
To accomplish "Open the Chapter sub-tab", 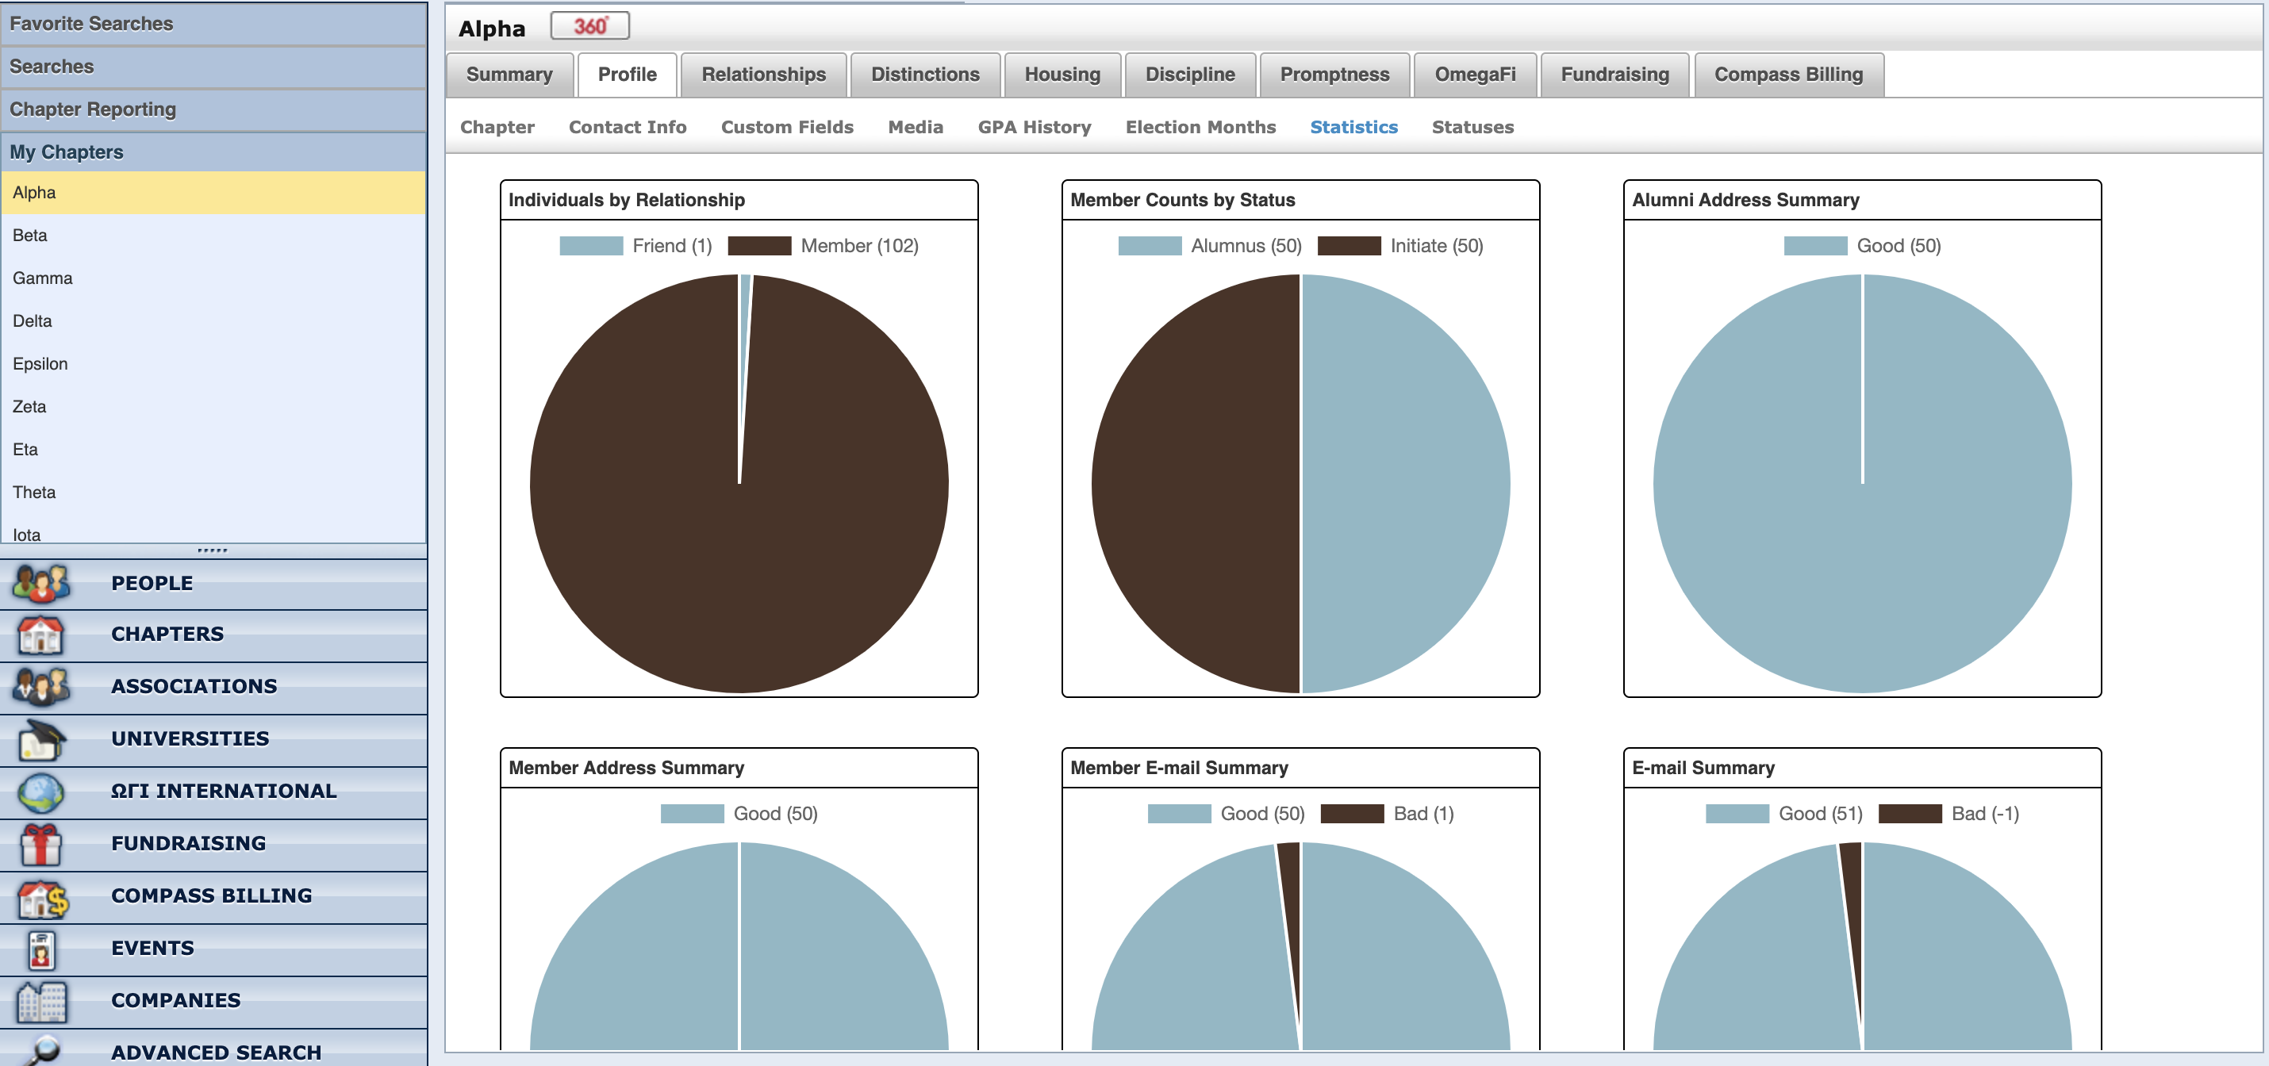I will point(497,127).
